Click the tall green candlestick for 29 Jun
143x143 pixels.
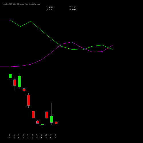coord(19,82)
